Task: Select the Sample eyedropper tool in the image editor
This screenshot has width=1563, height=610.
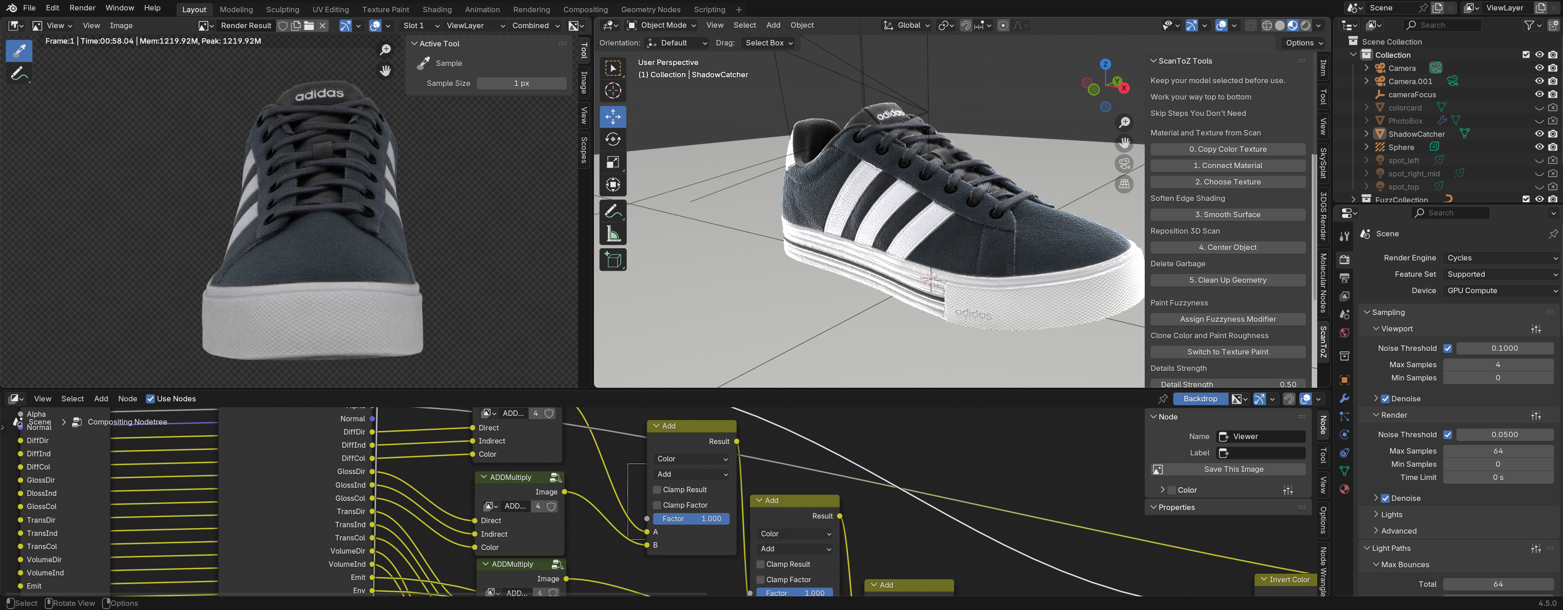Action: [x=18, y=51]
